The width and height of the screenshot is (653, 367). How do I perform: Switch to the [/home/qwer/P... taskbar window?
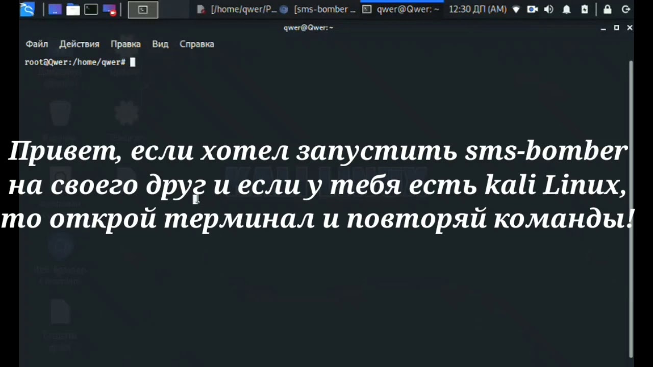coord(237,9)
